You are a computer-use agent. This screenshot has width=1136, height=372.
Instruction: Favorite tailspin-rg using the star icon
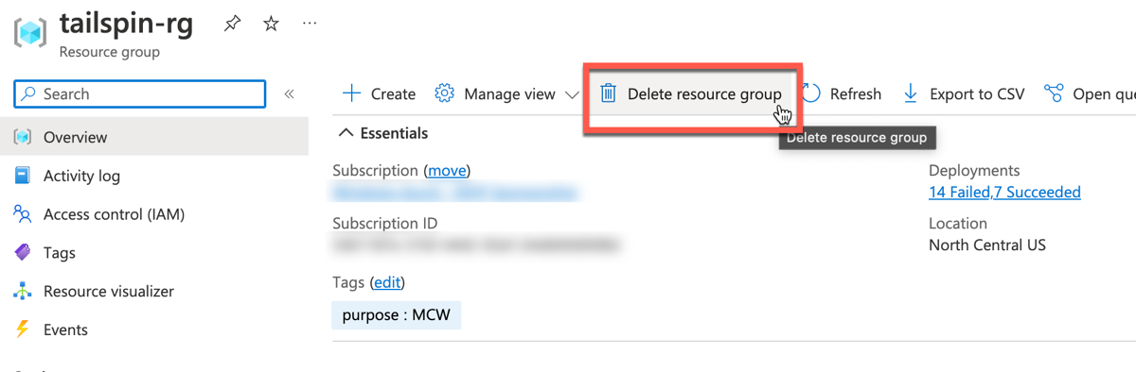[271, 25]
